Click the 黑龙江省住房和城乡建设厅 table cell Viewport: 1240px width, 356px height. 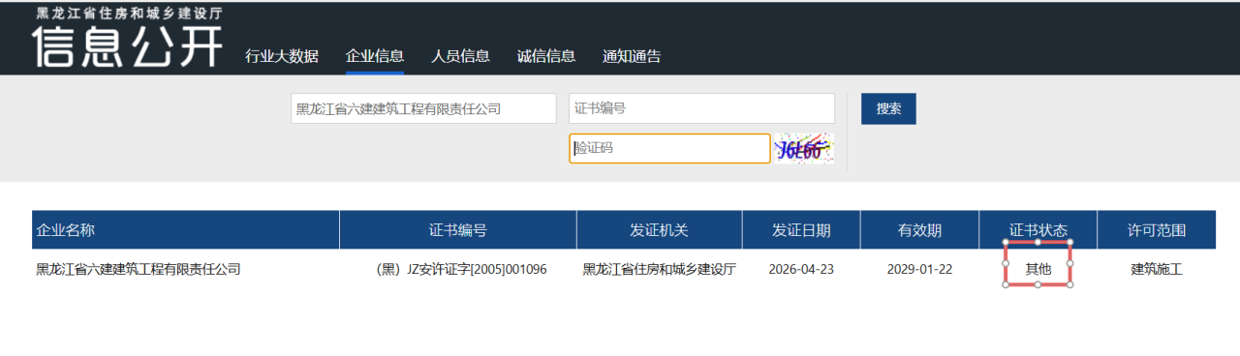659,269
